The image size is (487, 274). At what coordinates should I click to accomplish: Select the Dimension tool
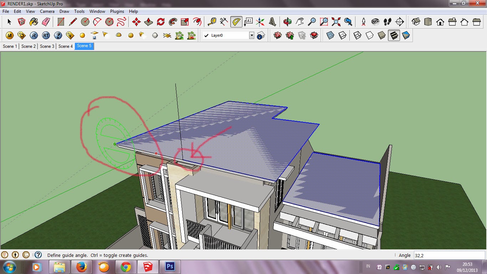point(224,22)
